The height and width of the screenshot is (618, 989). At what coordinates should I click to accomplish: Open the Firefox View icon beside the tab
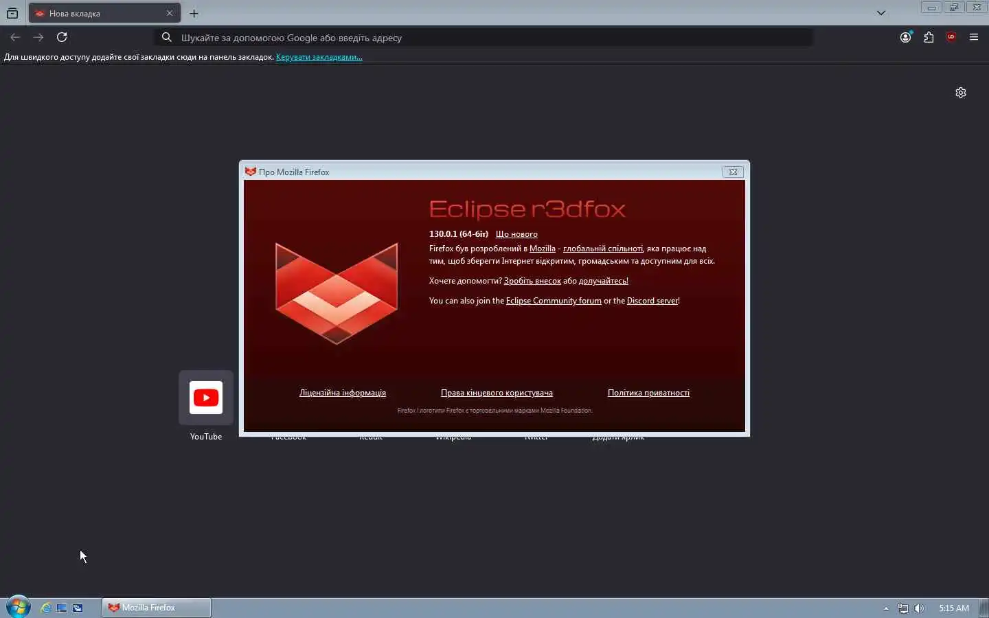[12, 13]
